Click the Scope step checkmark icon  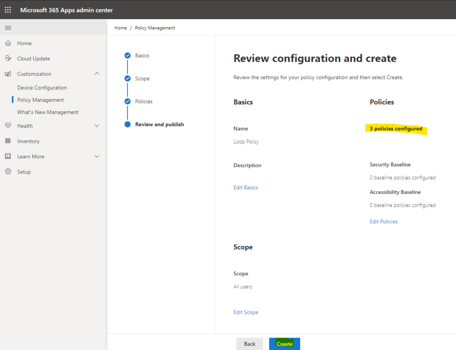(127, 78)
